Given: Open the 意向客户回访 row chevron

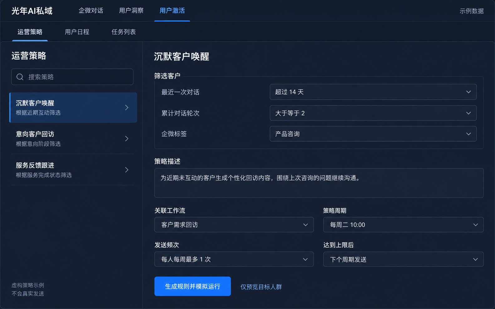Looking at the screenshot, I should 127,139.
